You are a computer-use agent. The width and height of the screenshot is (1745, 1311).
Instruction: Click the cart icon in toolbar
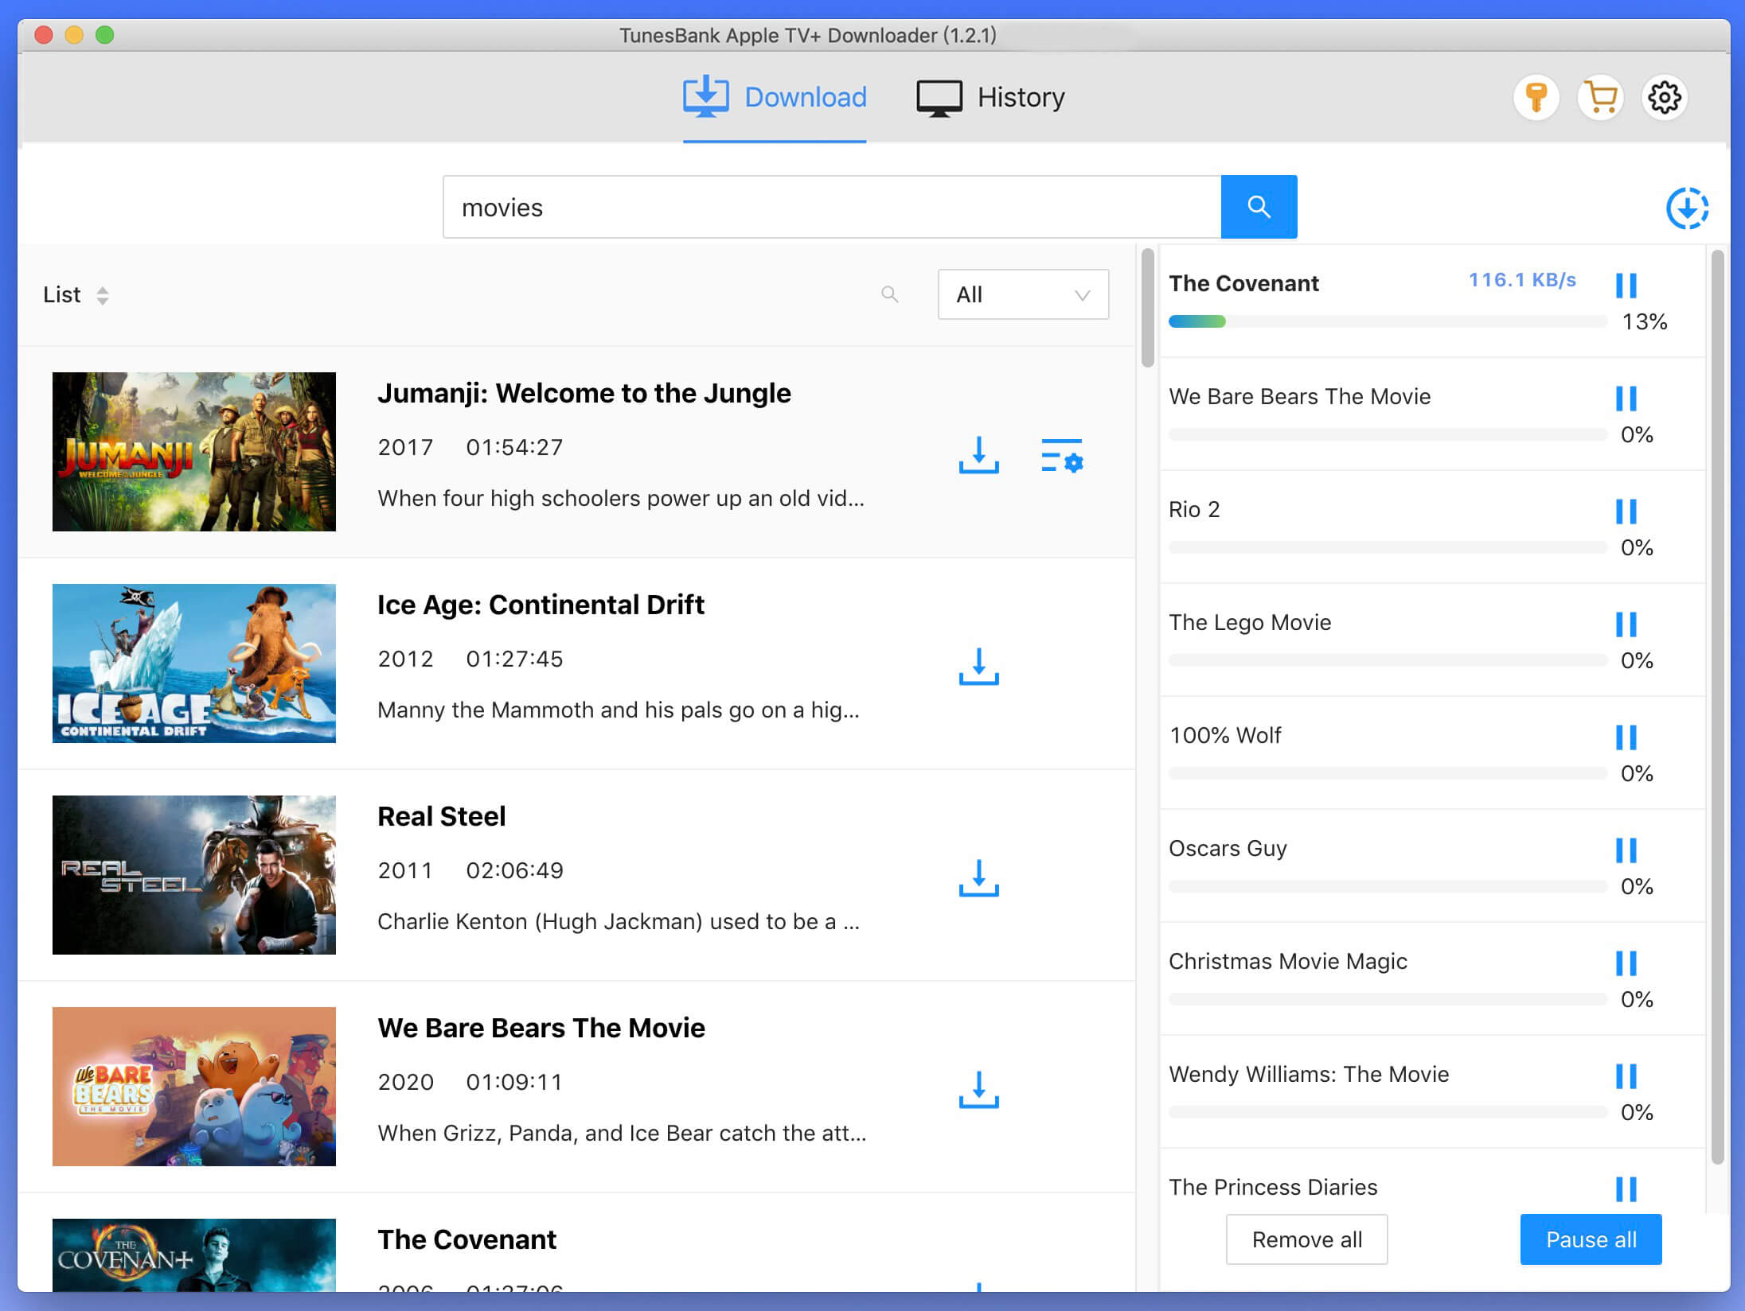(1603, 98)
